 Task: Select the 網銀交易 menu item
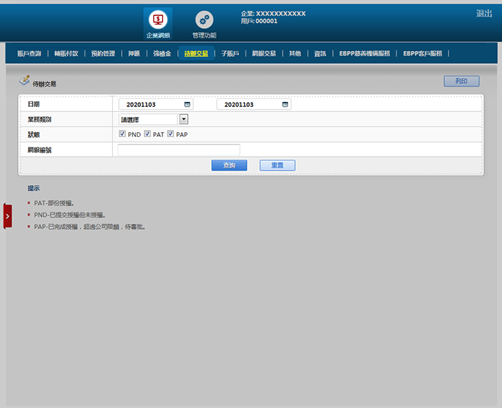click(x=264, y=53)
